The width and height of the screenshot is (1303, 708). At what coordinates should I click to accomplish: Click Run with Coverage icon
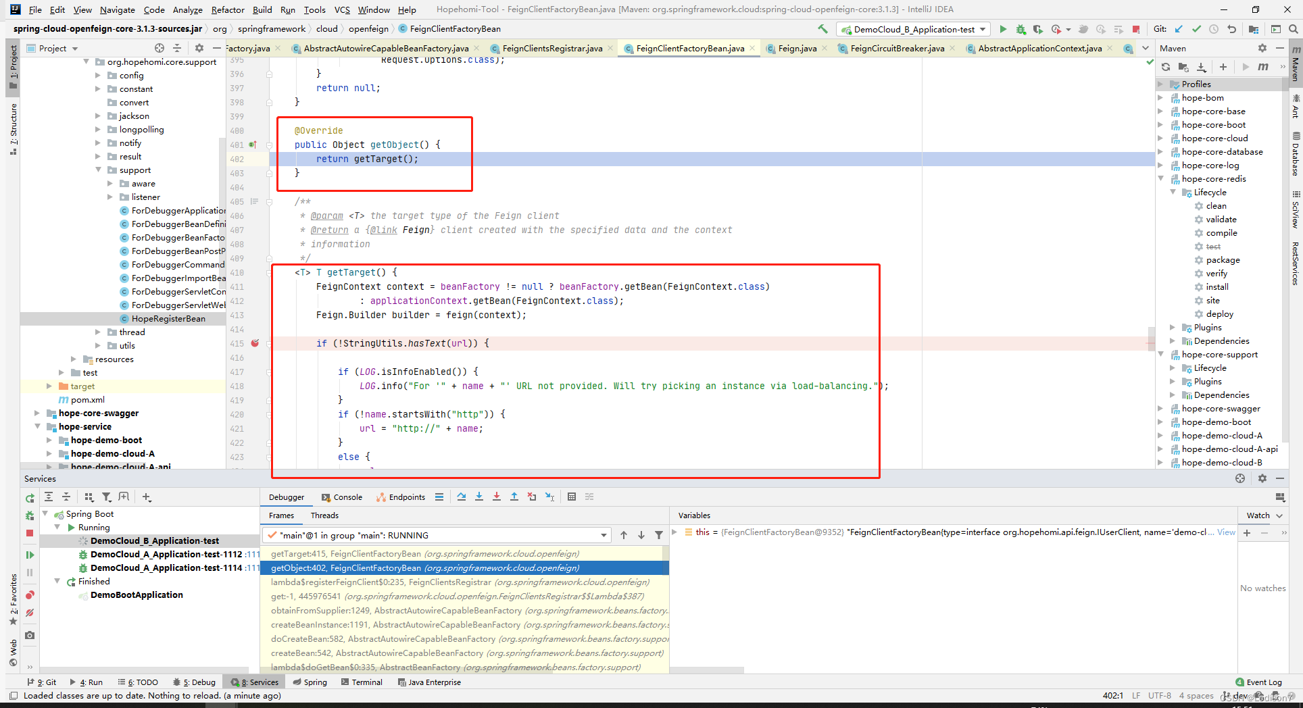coord(1038,29)
